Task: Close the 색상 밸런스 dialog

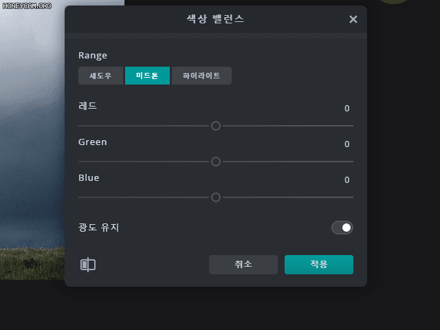Action: click(x=353, y=19)
